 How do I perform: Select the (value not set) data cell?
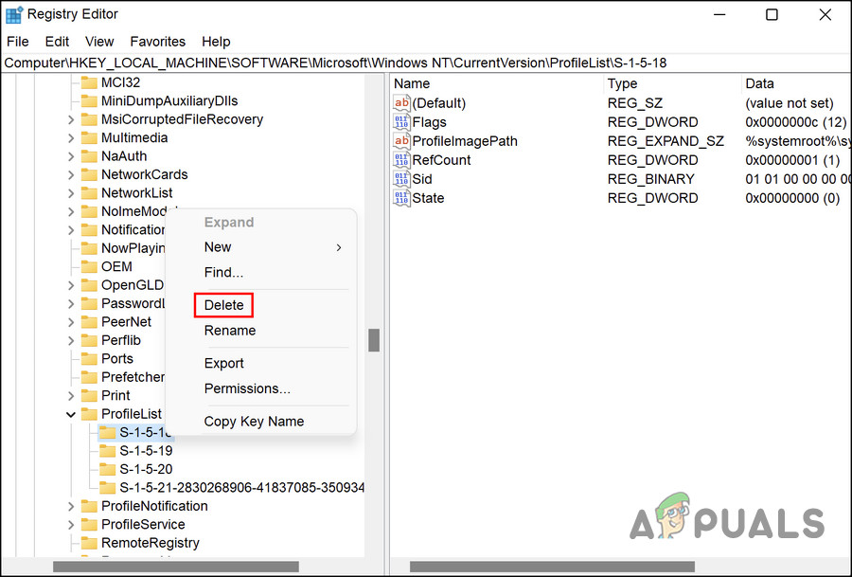[790, 103]
